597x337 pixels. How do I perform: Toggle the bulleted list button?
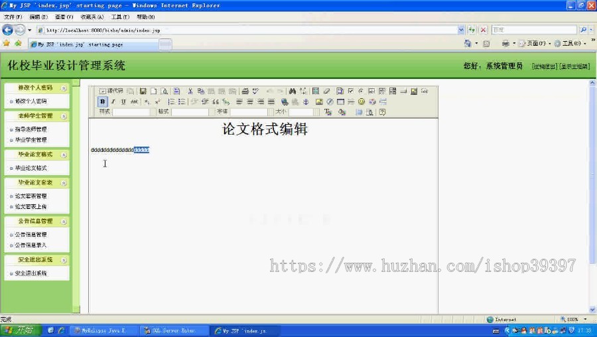pyautogui.click(x=182, y=101)
